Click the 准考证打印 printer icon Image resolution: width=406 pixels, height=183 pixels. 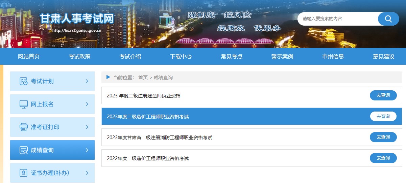(23, 127)
